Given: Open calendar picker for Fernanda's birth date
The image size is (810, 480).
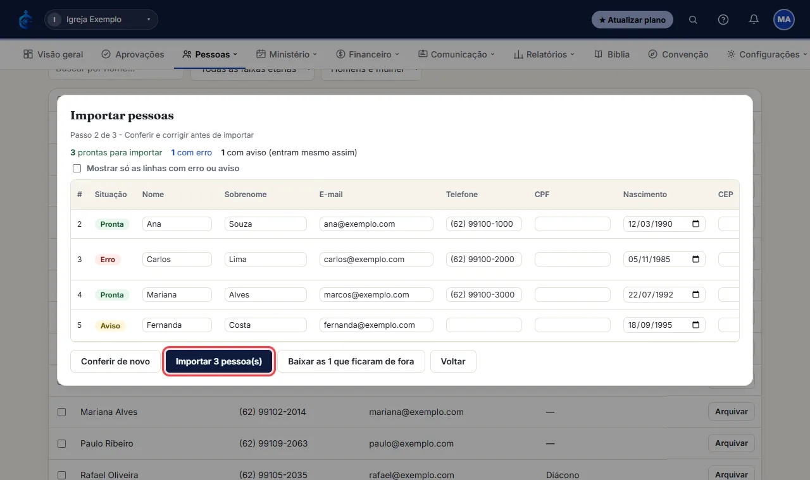Looking at the screenshot, I should coord(696,325).
